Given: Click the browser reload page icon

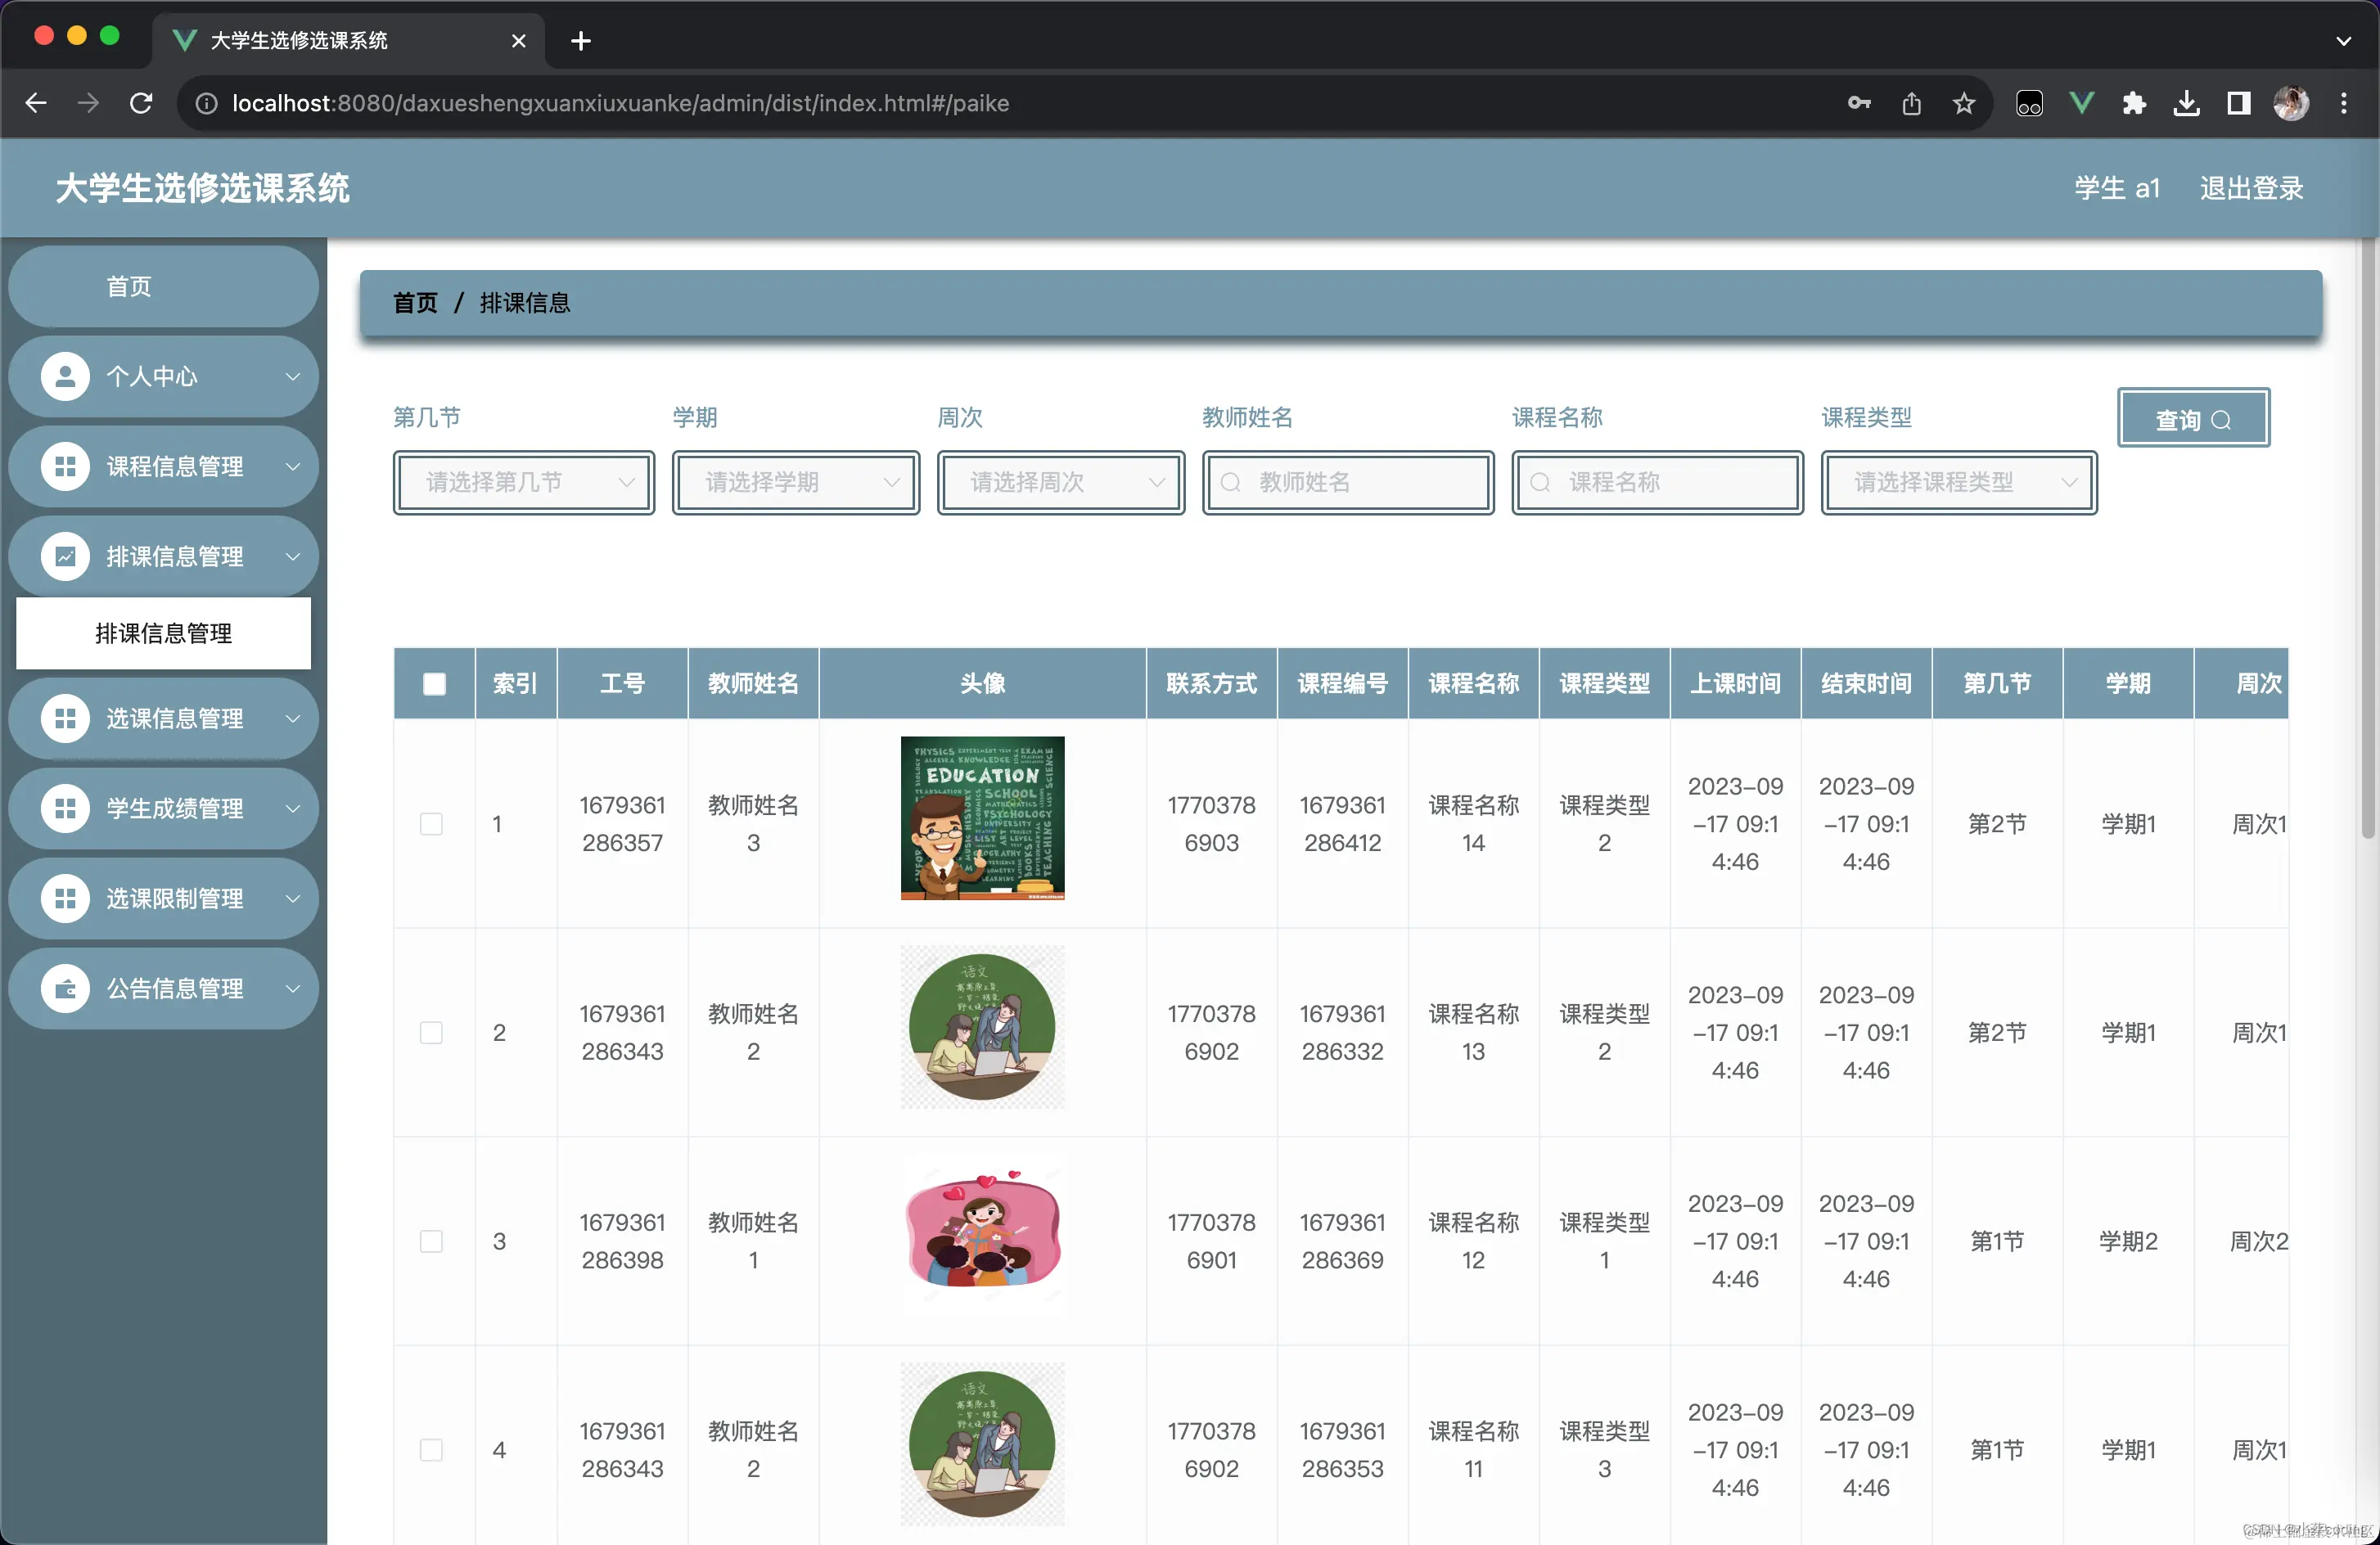Looking at the screenshot, I should click(x=141, y=103).
